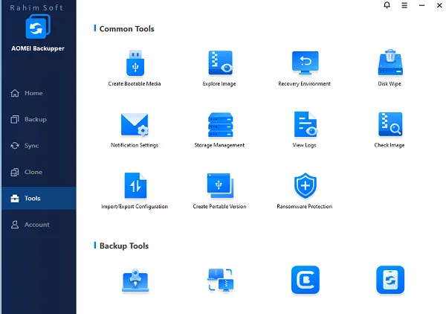Click the phone sync backup icon
The height and width of the screenshot is (314, 446).
(390, 280)
